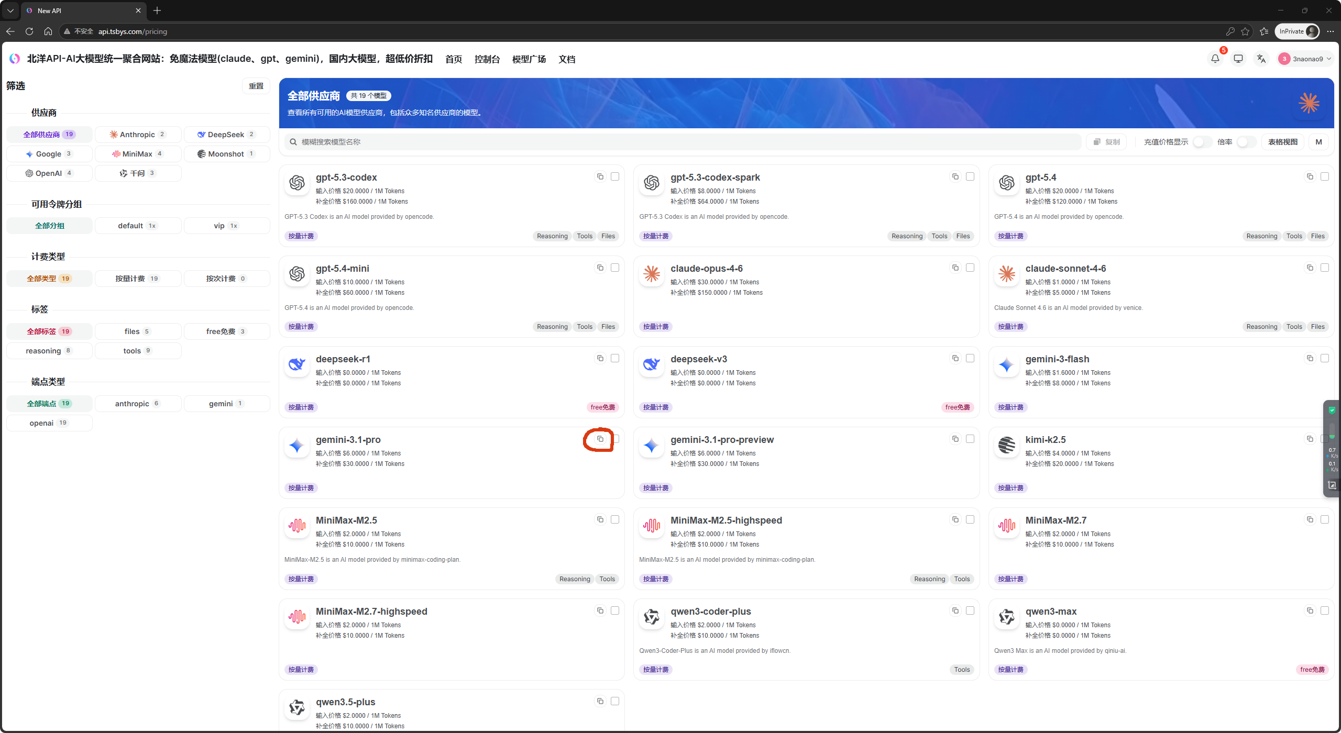Screen dimensions: 1341x733
Task: Click the fuzzy model search field
Action: pos(681,142)
